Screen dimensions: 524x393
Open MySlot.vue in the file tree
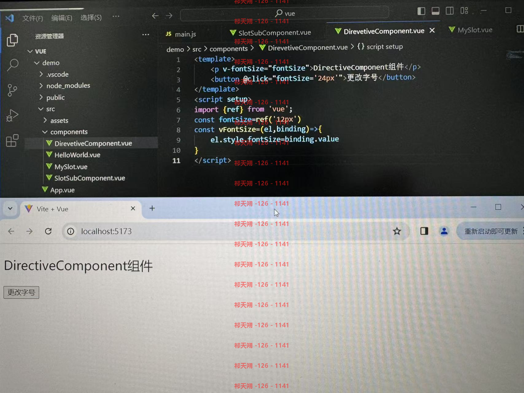[x=67, y=167]
